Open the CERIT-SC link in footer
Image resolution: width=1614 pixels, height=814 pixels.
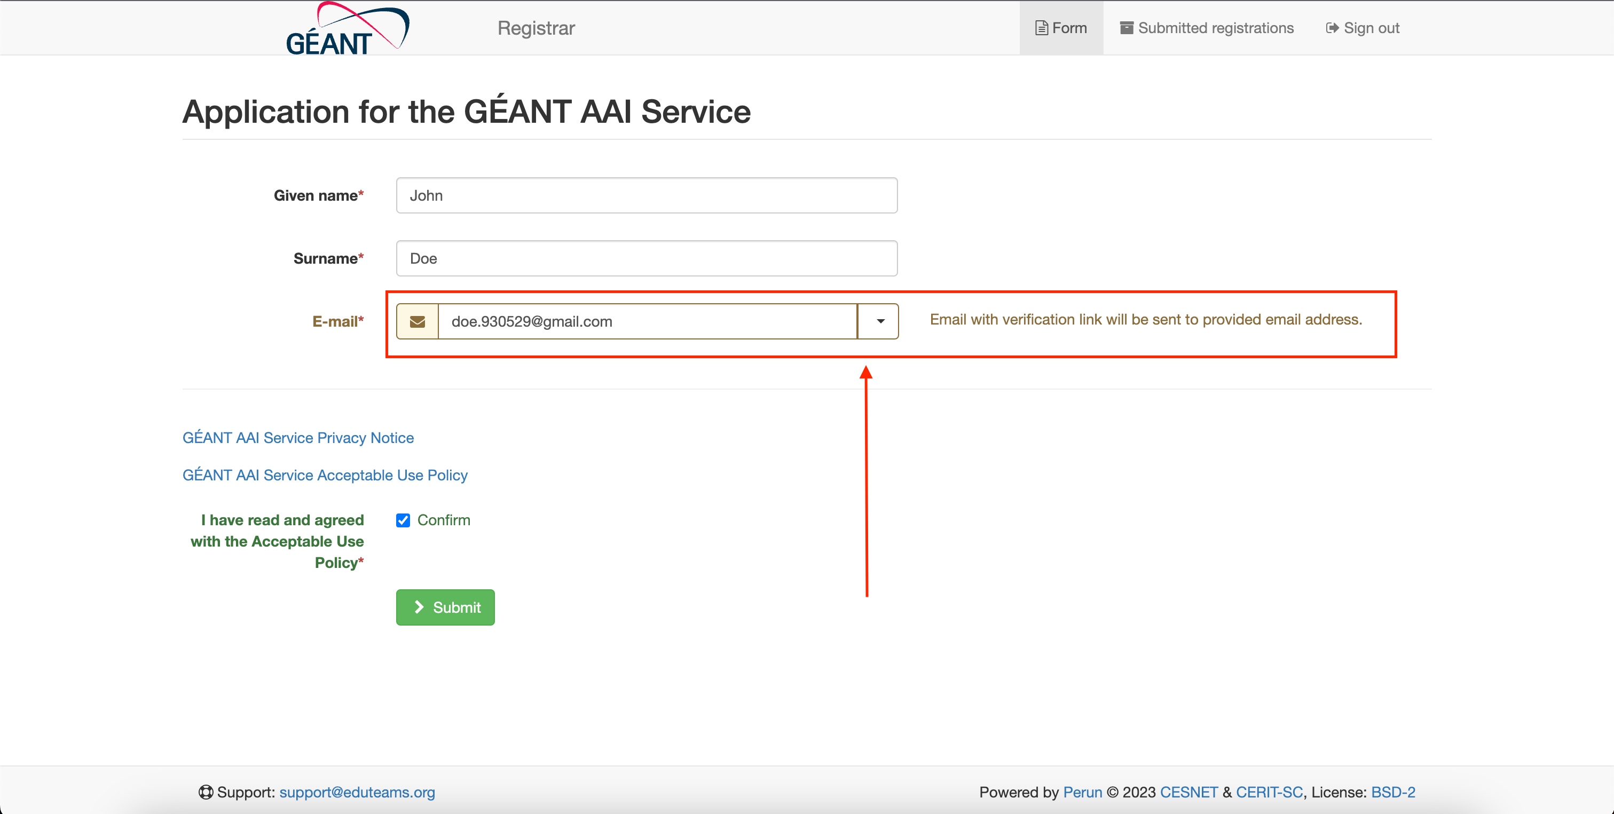[x=1269, y=792]
